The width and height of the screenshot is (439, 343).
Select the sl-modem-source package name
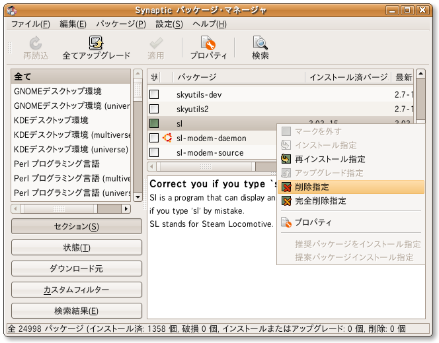(x=210, y=152)
